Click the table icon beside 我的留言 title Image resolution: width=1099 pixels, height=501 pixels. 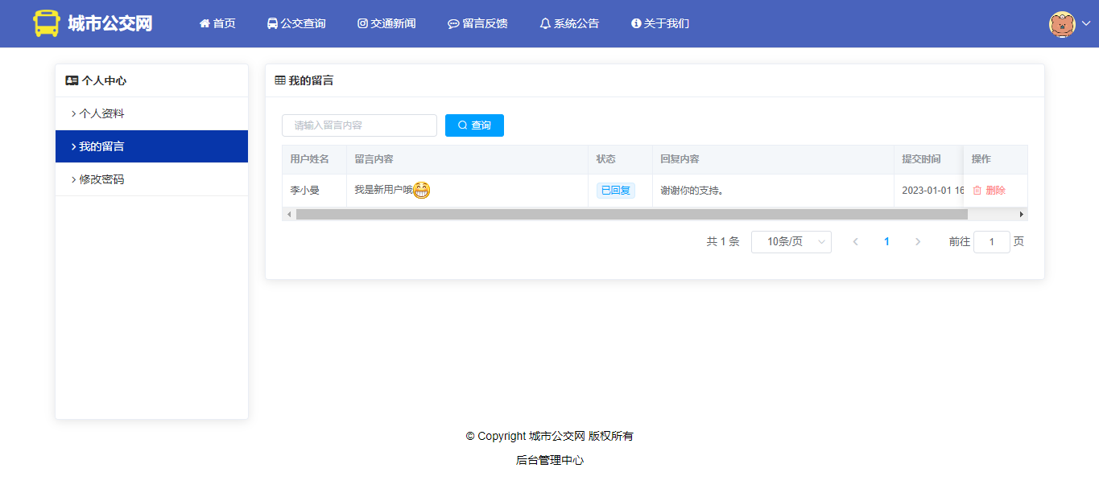click(x=280, y=80)
